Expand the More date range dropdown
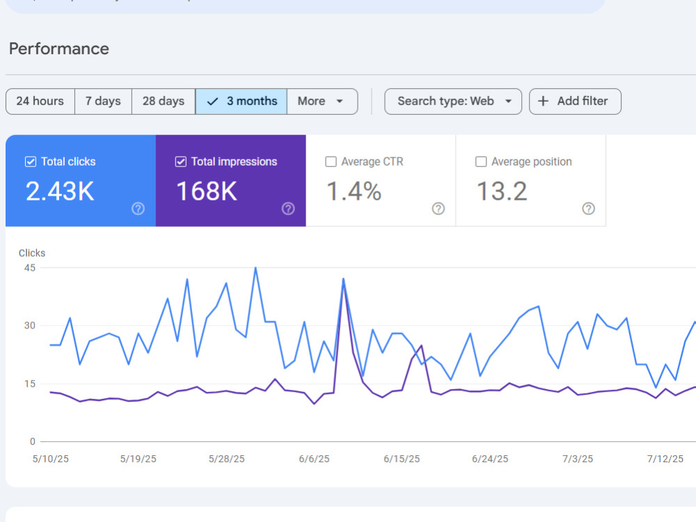This screenshot has width=696, height=522. click(x=322, y=101)
